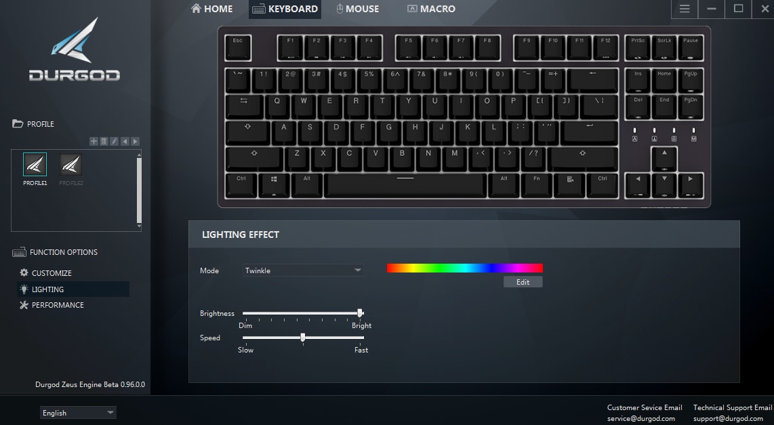This screenshot has width=774, height=425.
Task: Select the PROFILE2 thumbnail
Action: coord(71,169)
